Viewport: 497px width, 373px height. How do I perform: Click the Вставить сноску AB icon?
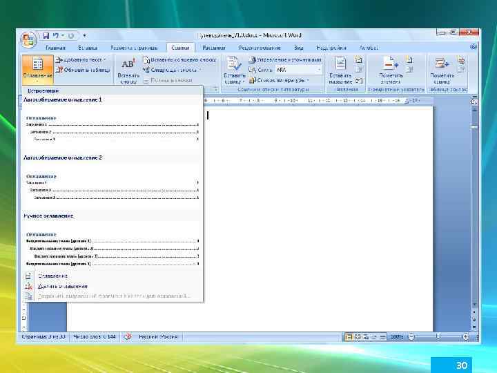coord(128,64)
